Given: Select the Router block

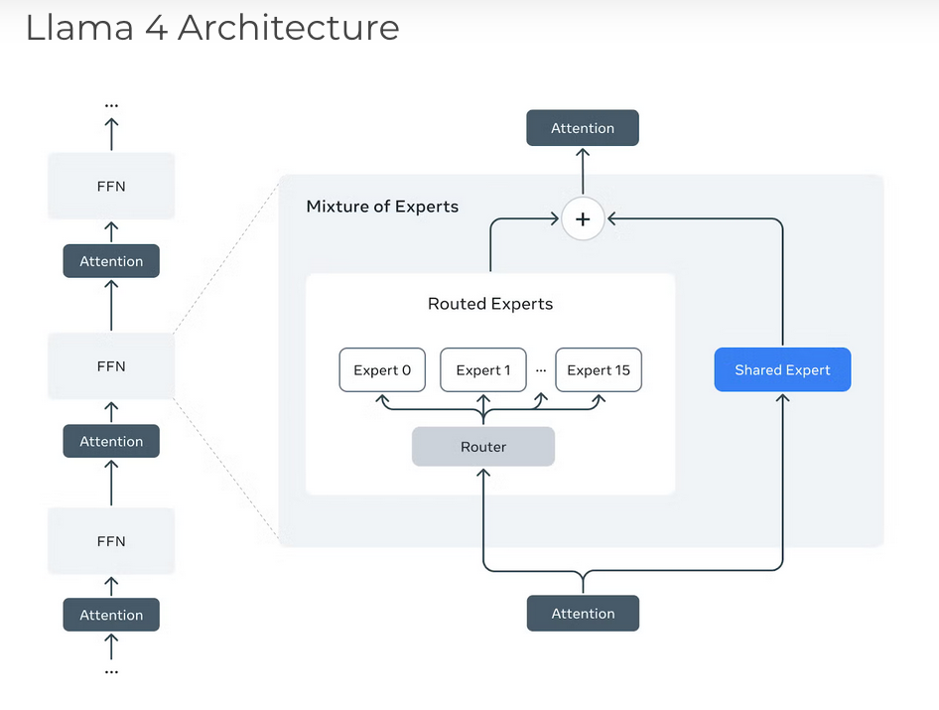Looking at the screenshot, I should click(x=483, y=447).
